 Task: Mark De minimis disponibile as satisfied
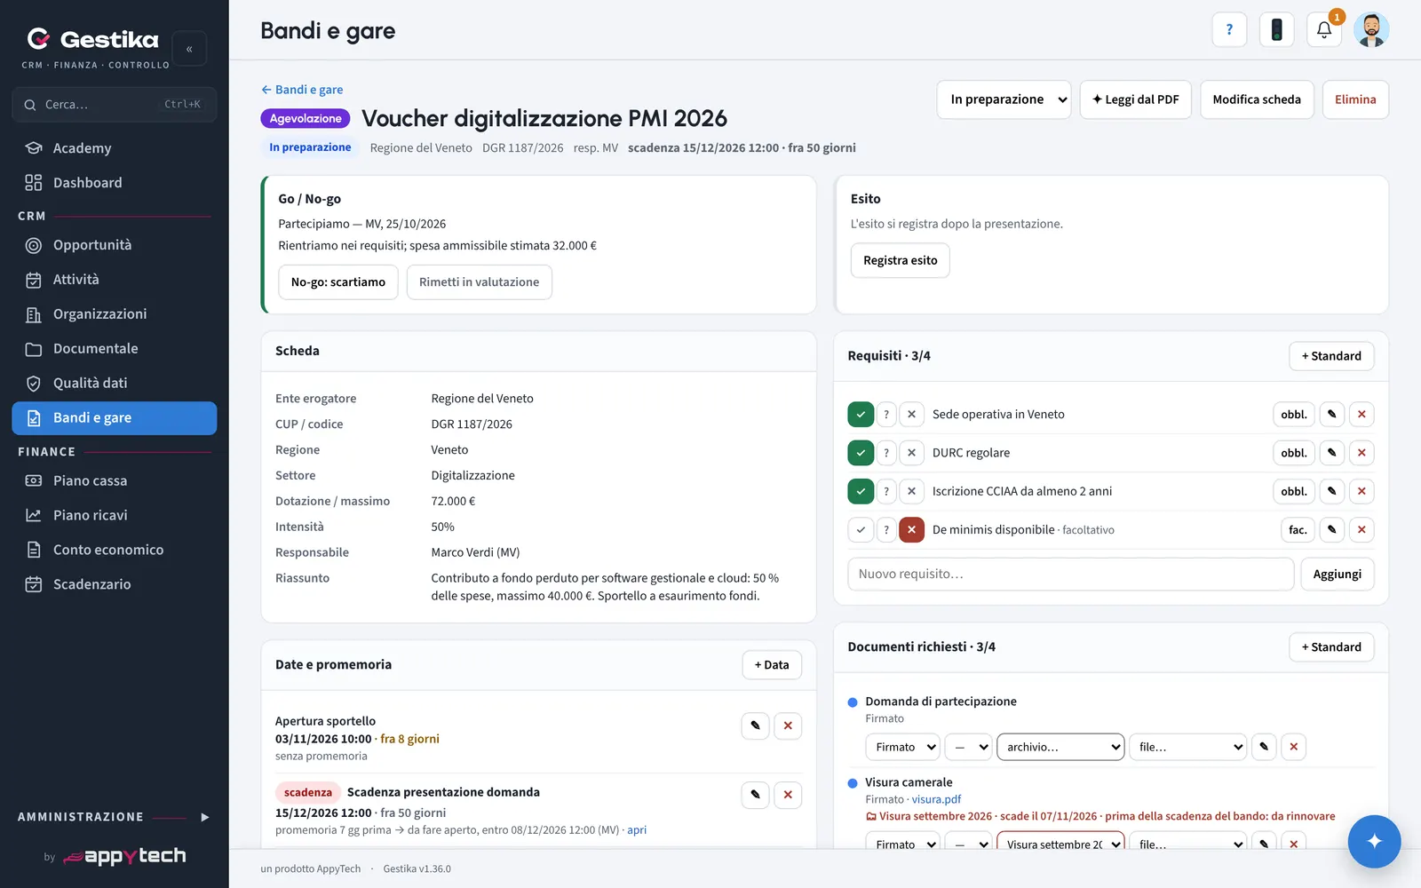pyautogui.click(x=861, y=530)
